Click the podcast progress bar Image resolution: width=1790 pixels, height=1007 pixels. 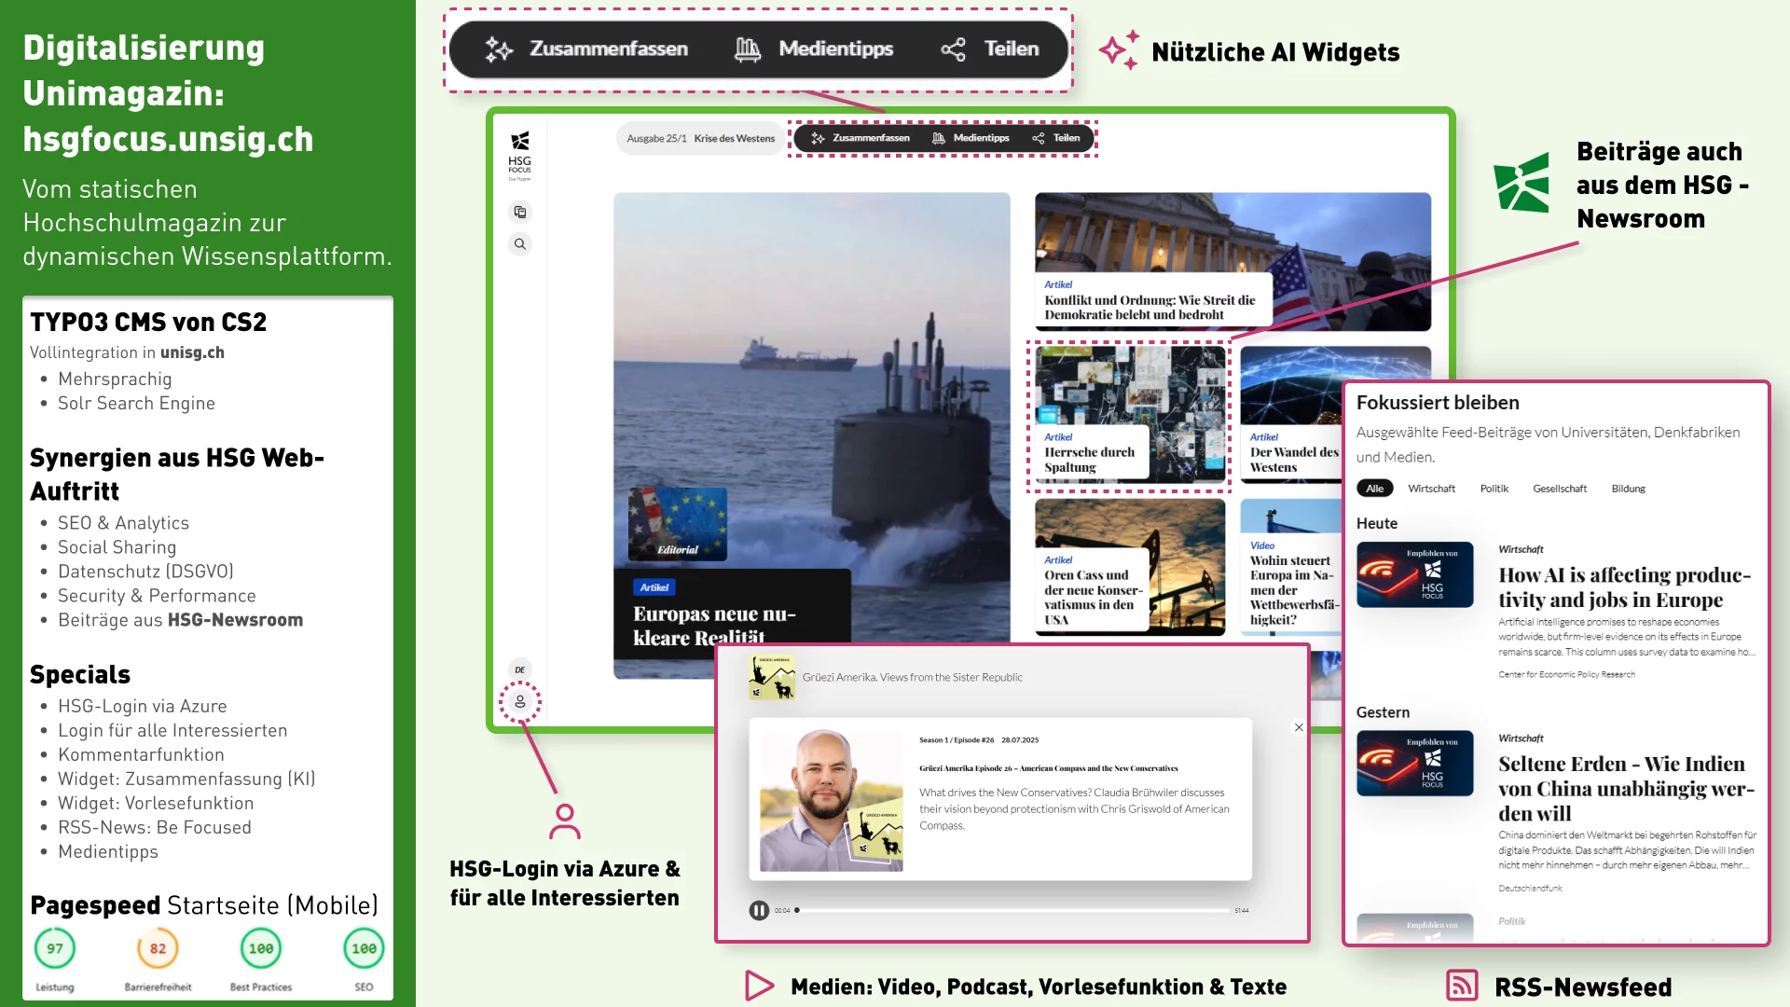point(1013,910)
